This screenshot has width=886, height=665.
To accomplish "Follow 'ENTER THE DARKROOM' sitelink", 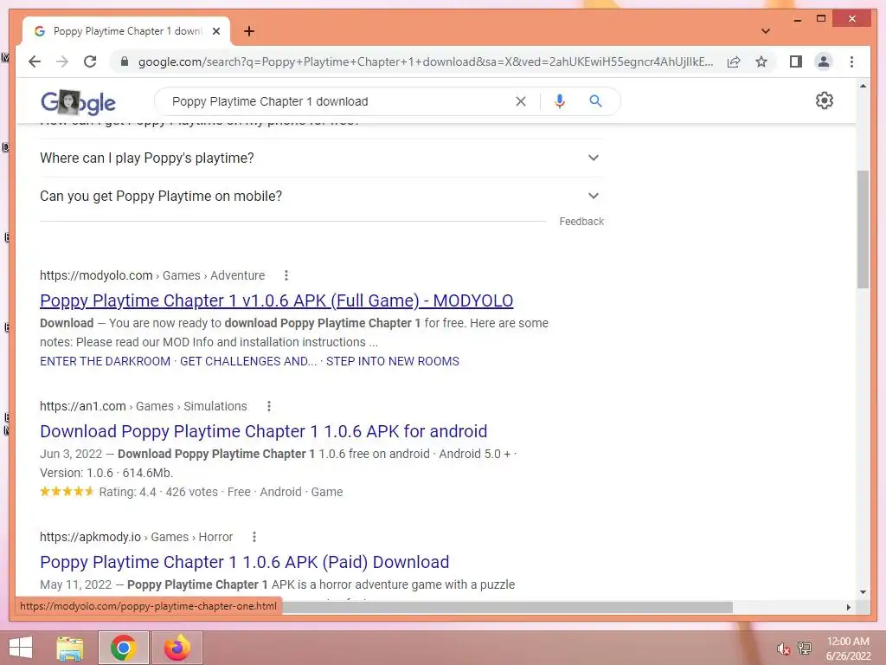I will coord(105,361).
